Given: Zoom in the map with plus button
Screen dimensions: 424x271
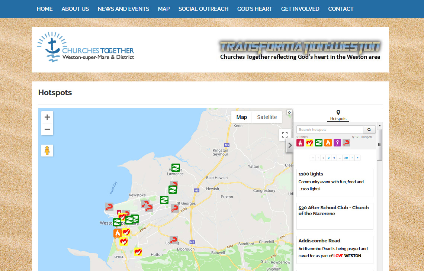Looking at the screenshot, I should point(47,117).
